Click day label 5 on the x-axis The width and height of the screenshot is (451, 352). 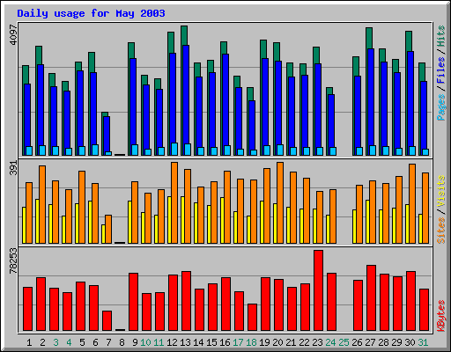coord(82,342)
